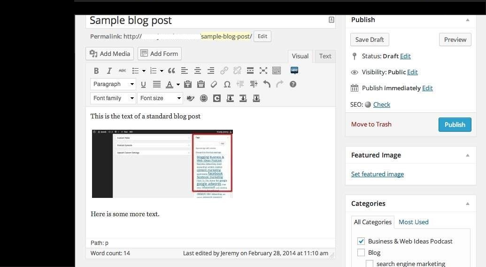This screenshot has width=486, height=267.
Task: Decrease indent of the paragraph
Action: [240, 84]
